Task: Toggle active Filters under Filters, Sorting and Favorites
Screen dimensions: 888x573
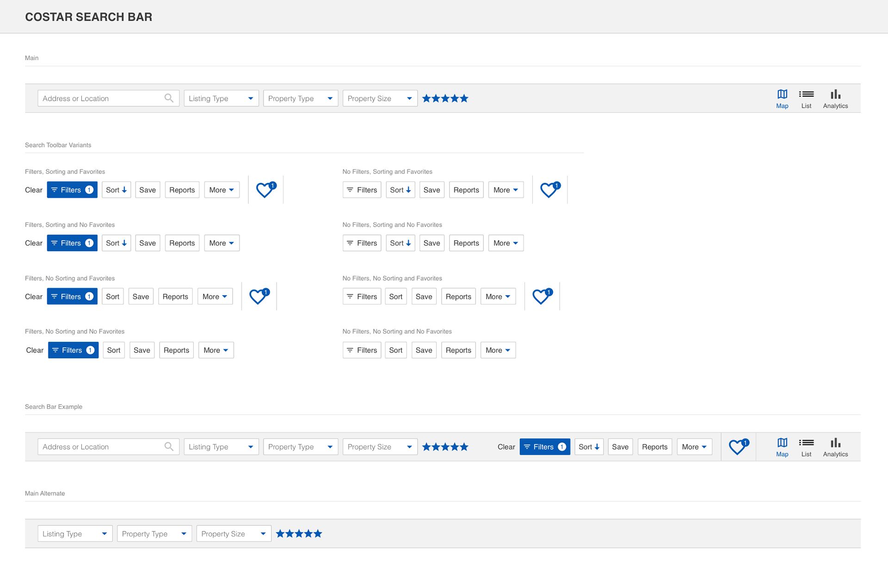Action: (x=72, y=190)
